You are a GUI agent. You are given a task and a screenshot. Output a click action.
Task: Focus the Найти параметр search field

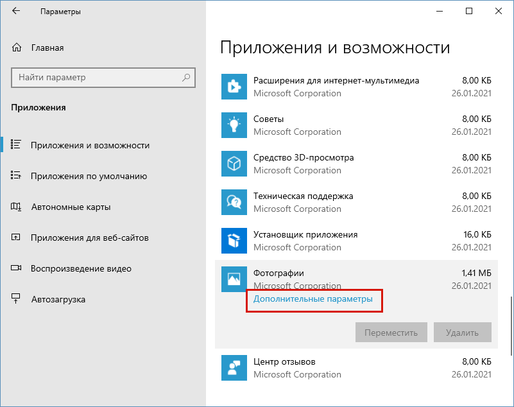click(x=103, y=78)
